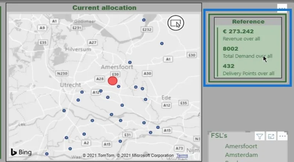Click the Delivery Points over all label

248,74
